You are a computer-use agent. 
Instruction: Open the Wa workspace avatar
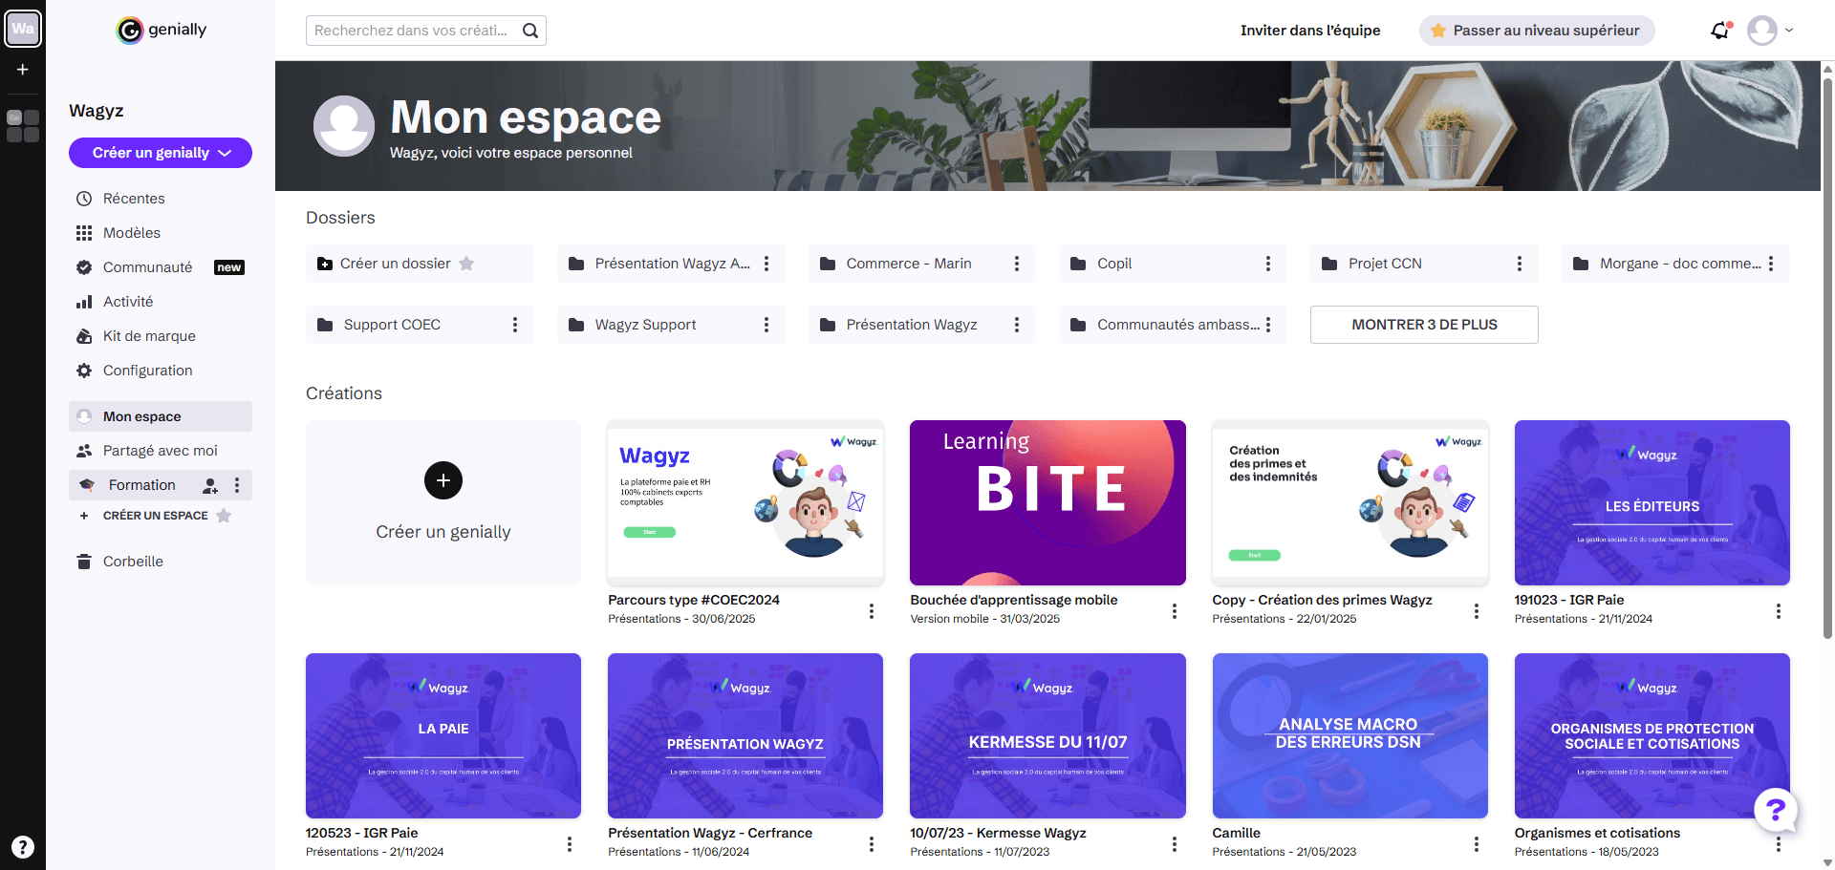click(x=23, y=29)
